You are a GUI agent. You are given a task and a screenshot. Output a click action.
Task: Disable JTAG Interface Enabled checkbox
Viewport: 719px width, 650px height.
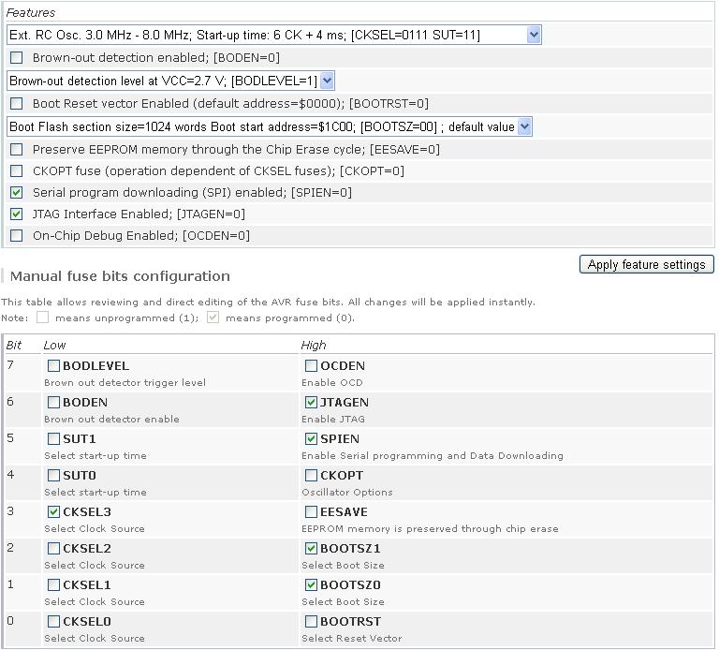[17, 214]
